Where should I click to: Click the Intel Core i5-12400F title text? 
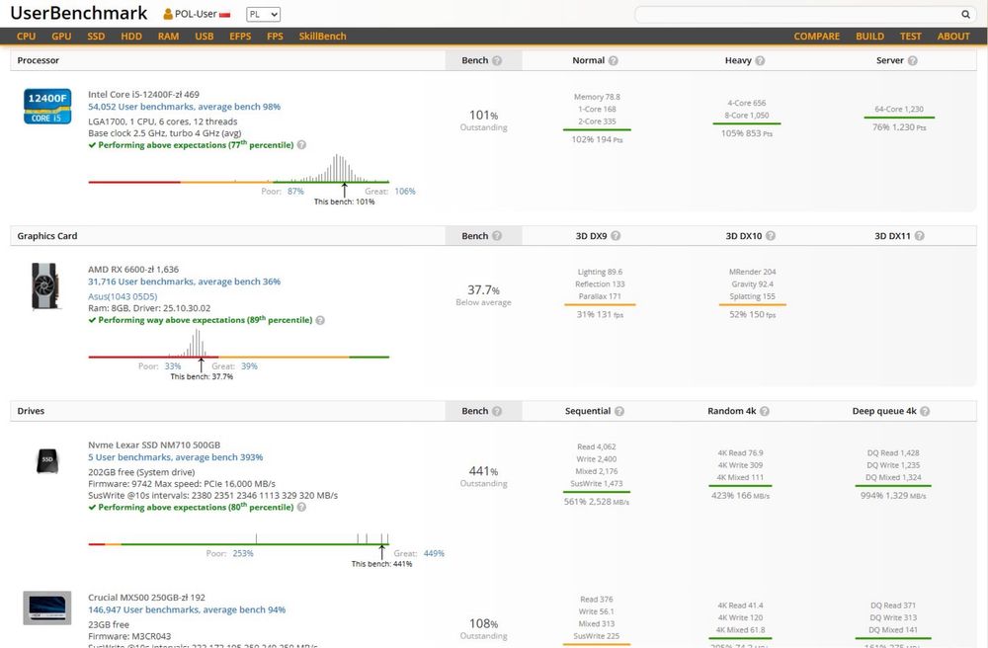pyautogui.click(x=143, y=94)
